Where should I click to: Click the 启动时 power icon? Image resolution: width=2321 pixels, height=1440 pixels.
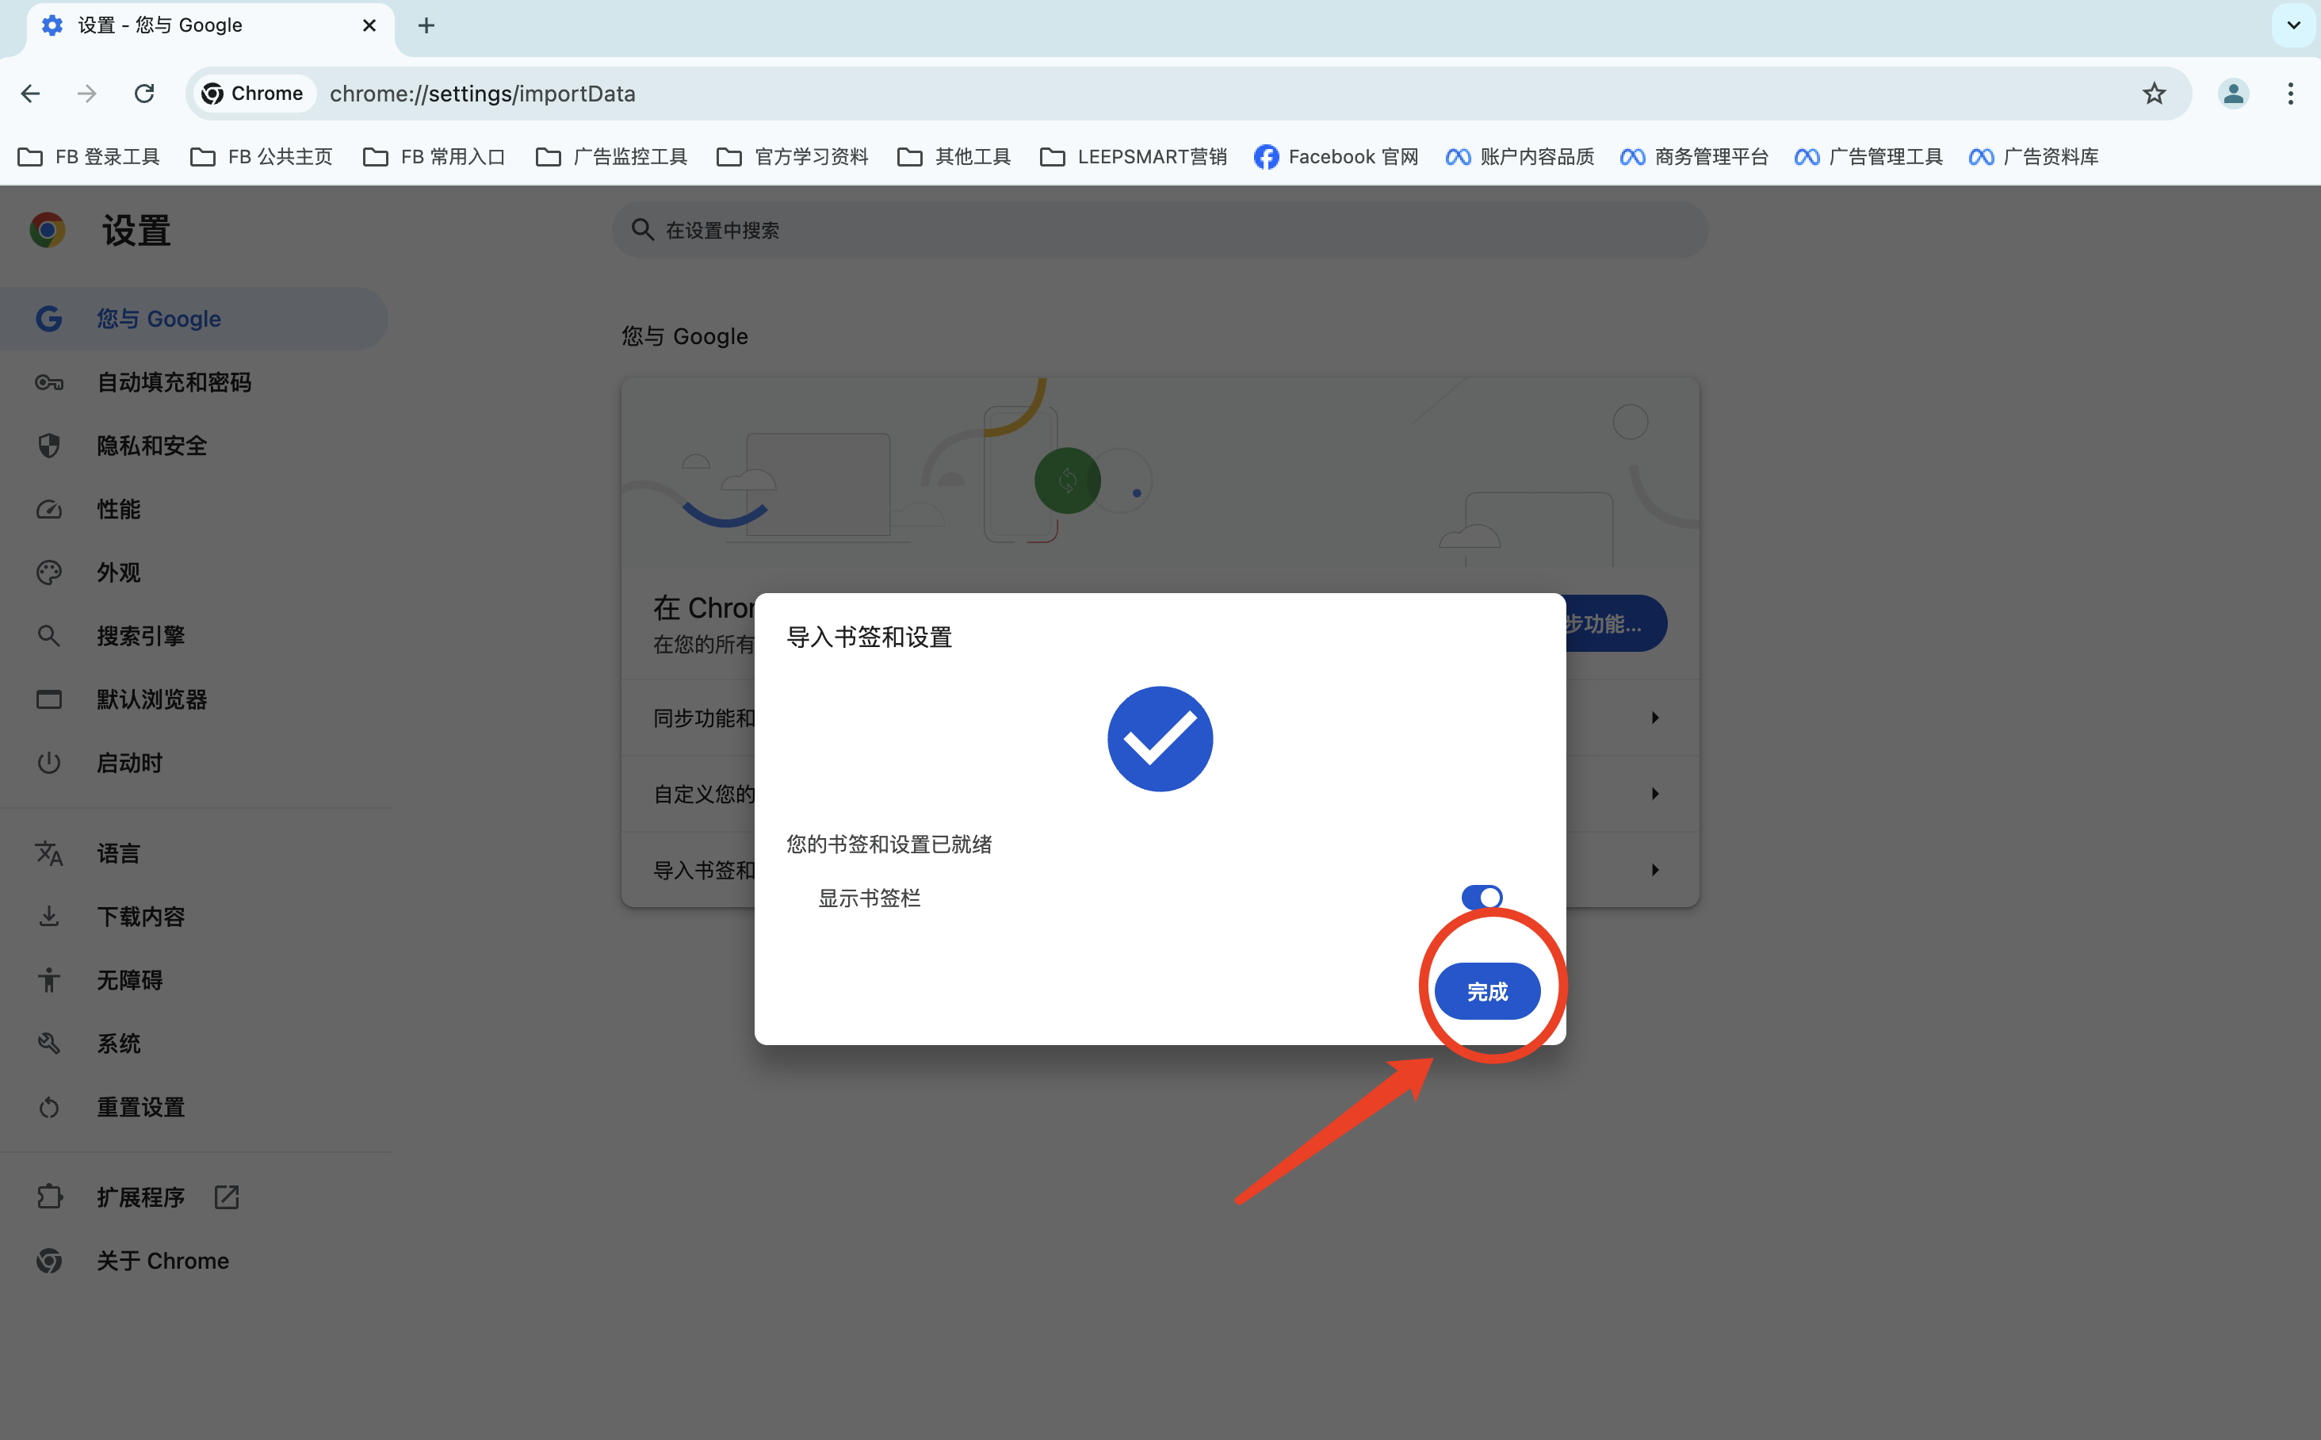tap(48, 763)
